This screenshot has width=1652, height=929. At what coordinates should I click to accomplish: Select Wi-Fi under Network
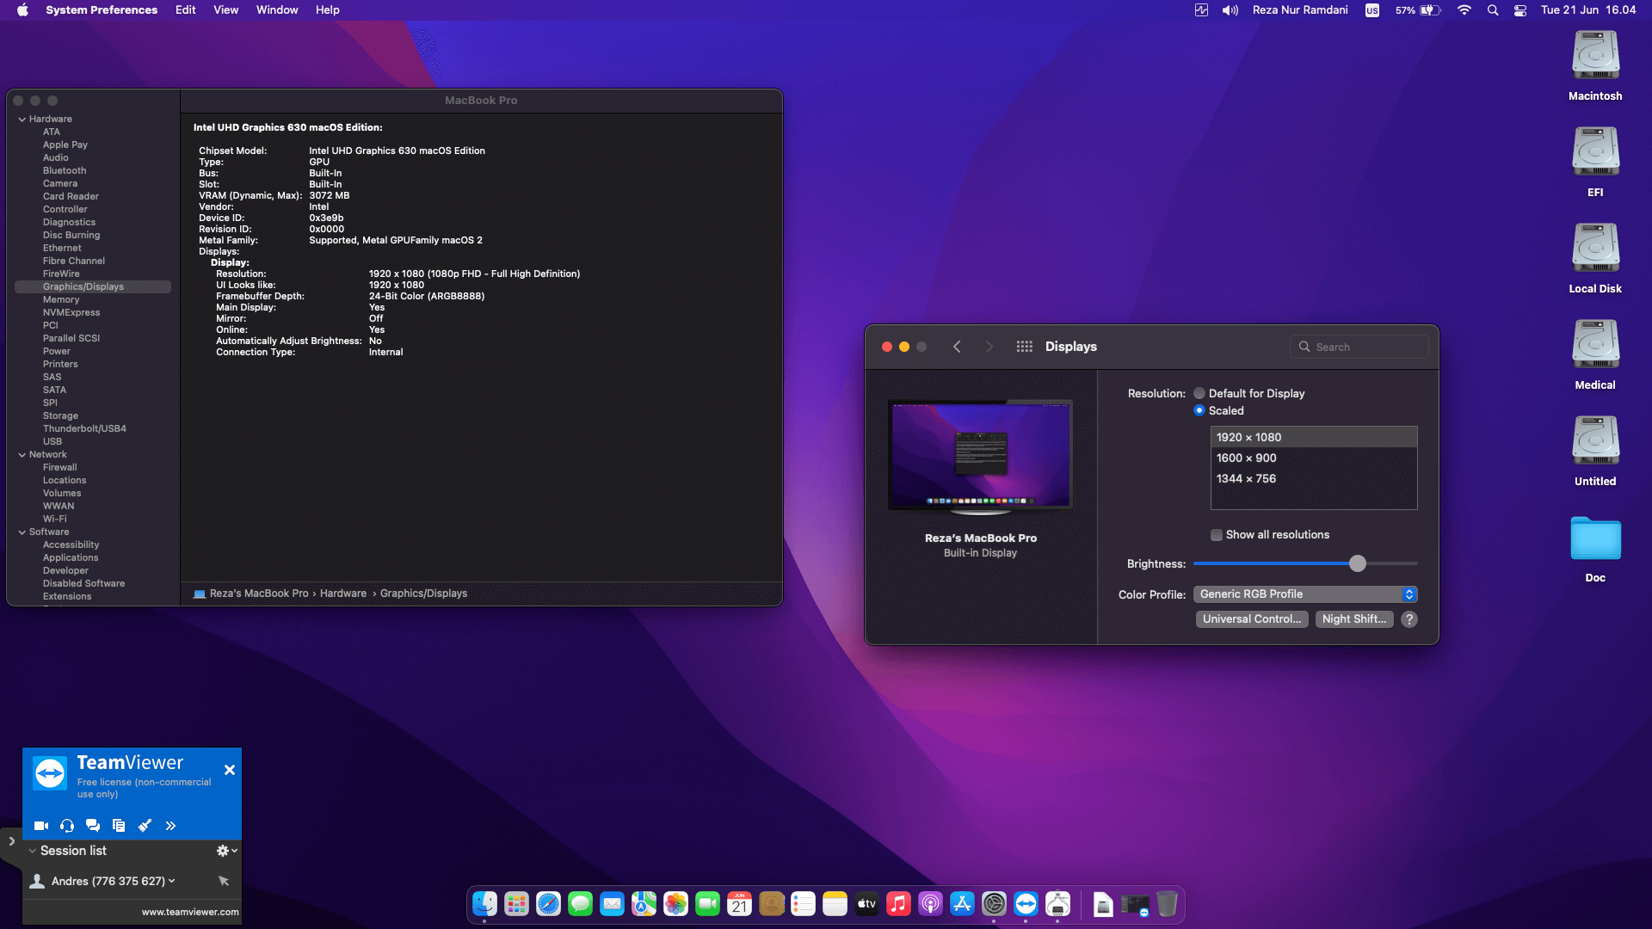tap(54, 520)
